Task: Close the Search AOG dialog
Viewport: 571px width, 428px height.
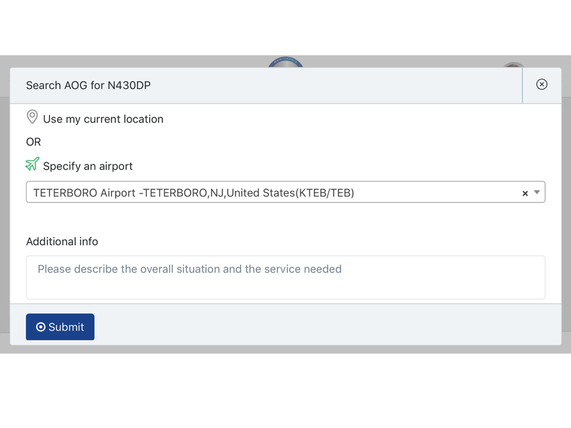Action: 541,84
